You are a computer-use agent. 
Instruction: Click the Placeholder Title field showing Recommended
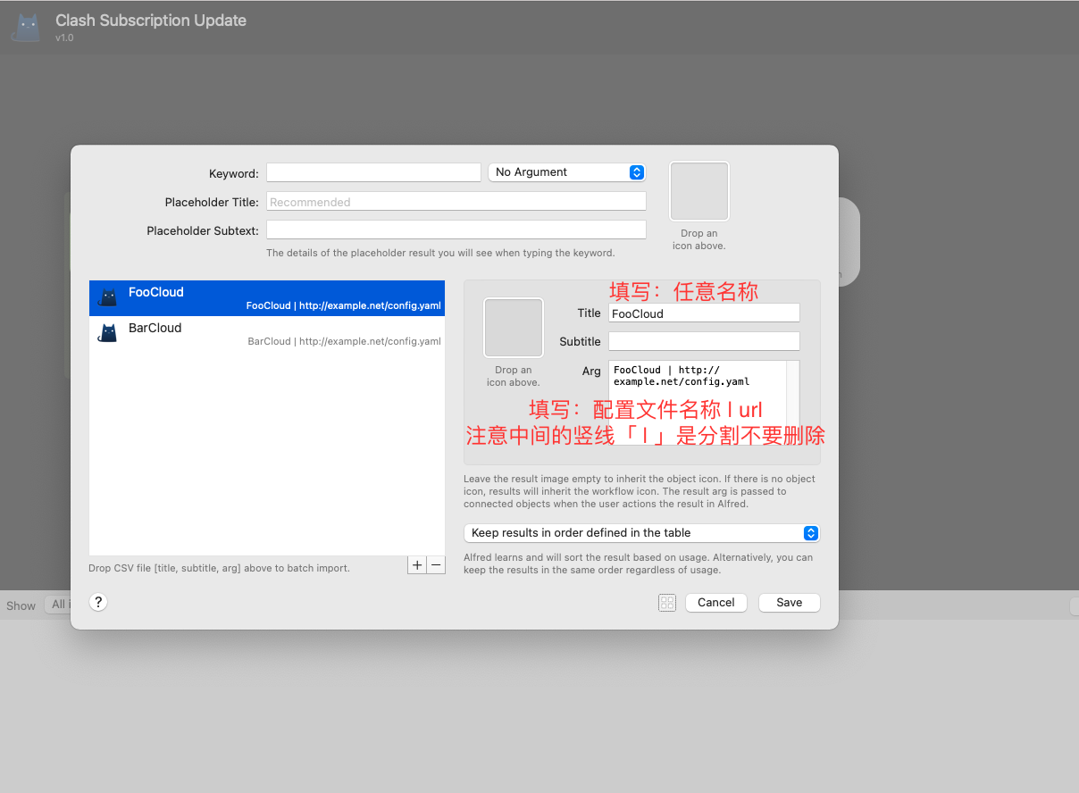[456, 201]
